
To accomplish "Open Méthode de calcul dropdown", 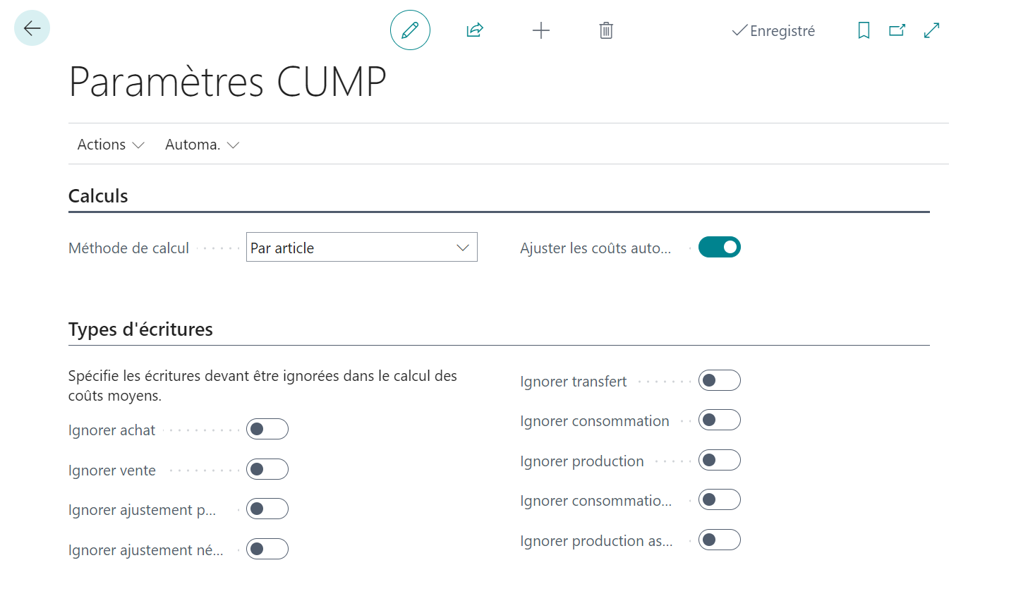I will [362, 247].
